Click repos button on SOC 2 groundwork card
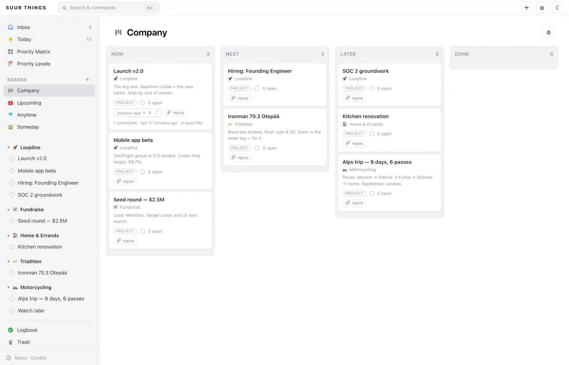The image size is (569, 365). pyautogui.click(x=354, y=98)
